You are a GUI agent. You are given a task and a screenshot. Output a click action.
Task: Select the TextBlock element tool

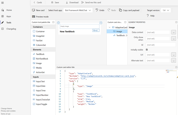[39, 54]
